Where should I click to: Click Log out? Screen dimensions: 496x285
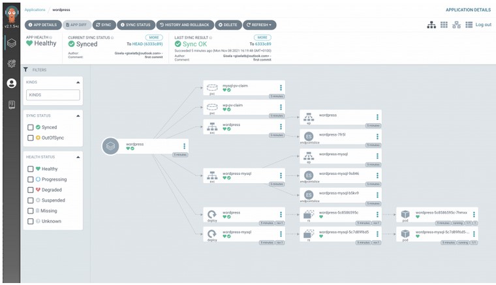[x=484, y=25]
